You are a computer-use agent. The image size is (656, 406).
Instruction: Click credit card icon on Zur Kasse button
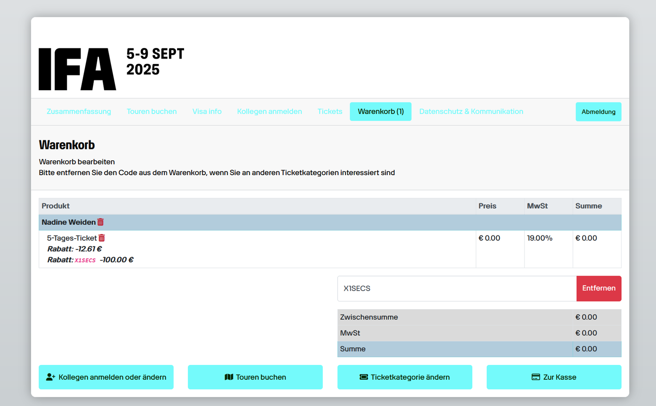pos(535,377)
